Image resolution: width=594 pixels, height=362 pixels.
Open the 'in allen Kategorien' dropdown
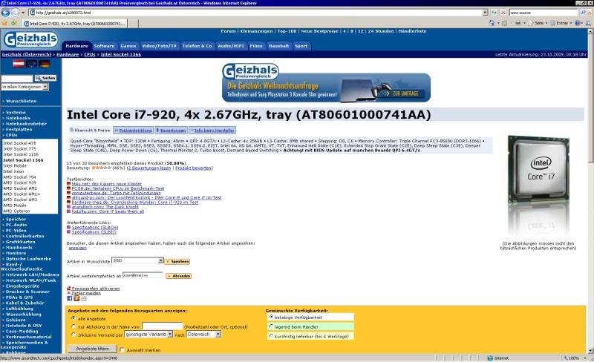25,87
